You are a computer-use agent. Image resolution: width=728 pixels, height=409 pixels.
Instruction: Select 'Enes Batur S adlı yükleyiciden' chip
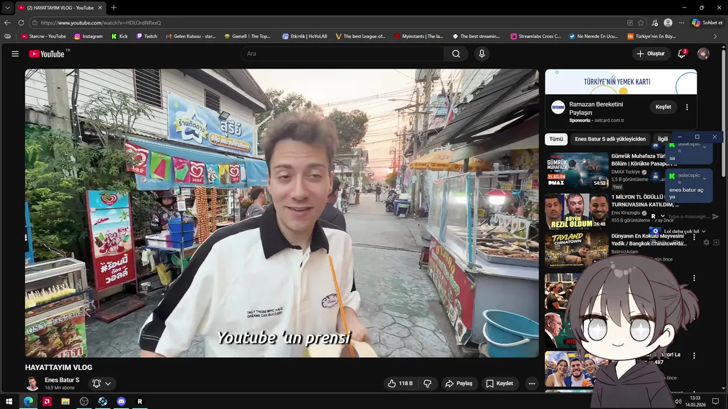[610, 139]
